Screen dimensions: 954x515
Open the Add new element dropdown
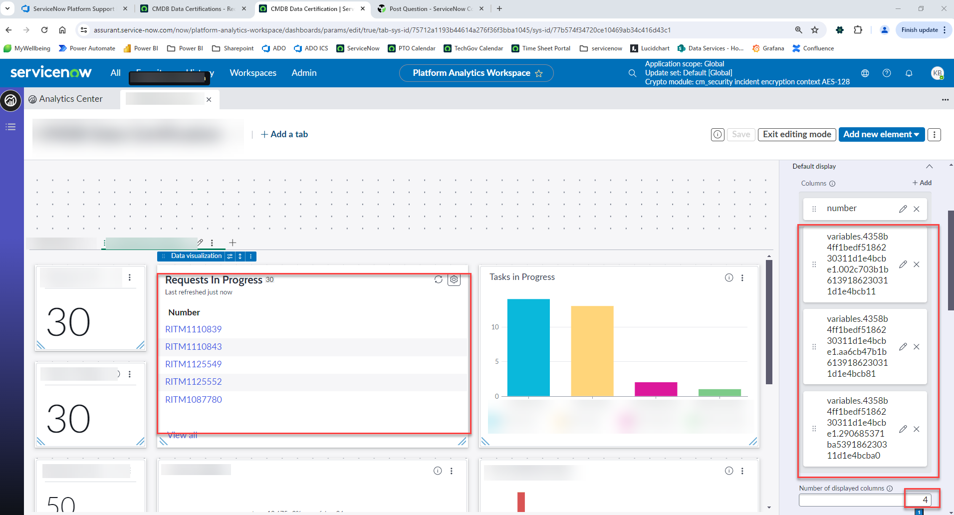881,134
